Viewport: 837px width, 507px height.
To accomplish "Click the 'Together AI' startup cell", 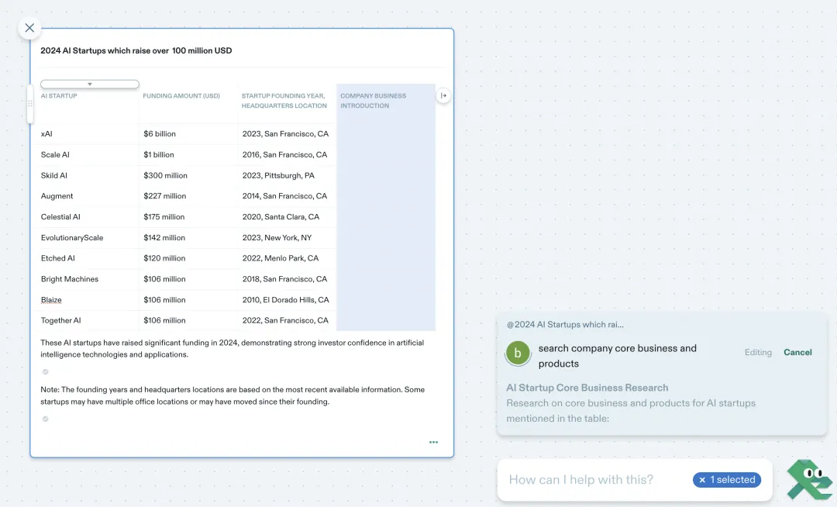I will point(89,321).
